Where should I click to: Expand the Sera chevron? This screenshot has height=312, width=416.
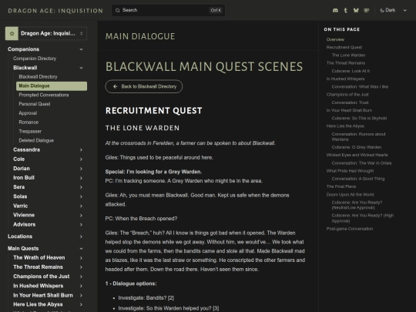81,187
